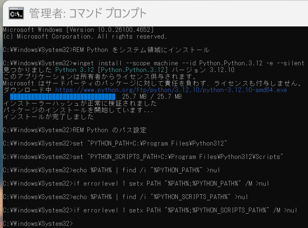The width and height of the screenshot is (308, 228).
Task: Click the 'Microsoft はサードパーティのパッケージに対して' line
Action: tap(153, 83)
